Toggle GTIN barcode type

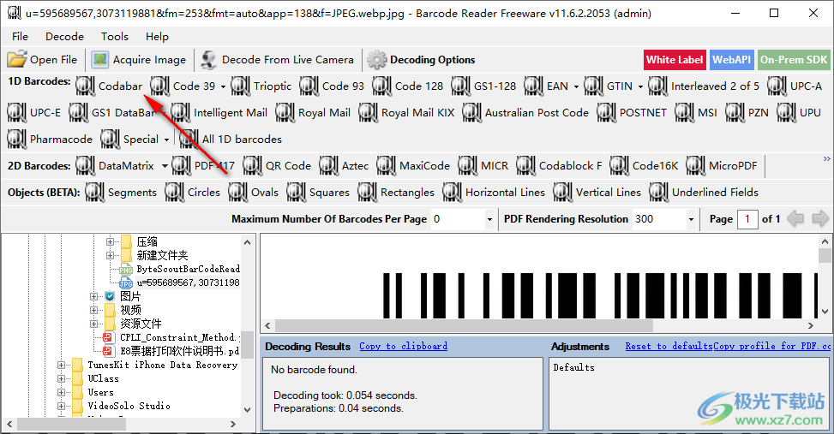pyautogui.click(x=609, y=86)
